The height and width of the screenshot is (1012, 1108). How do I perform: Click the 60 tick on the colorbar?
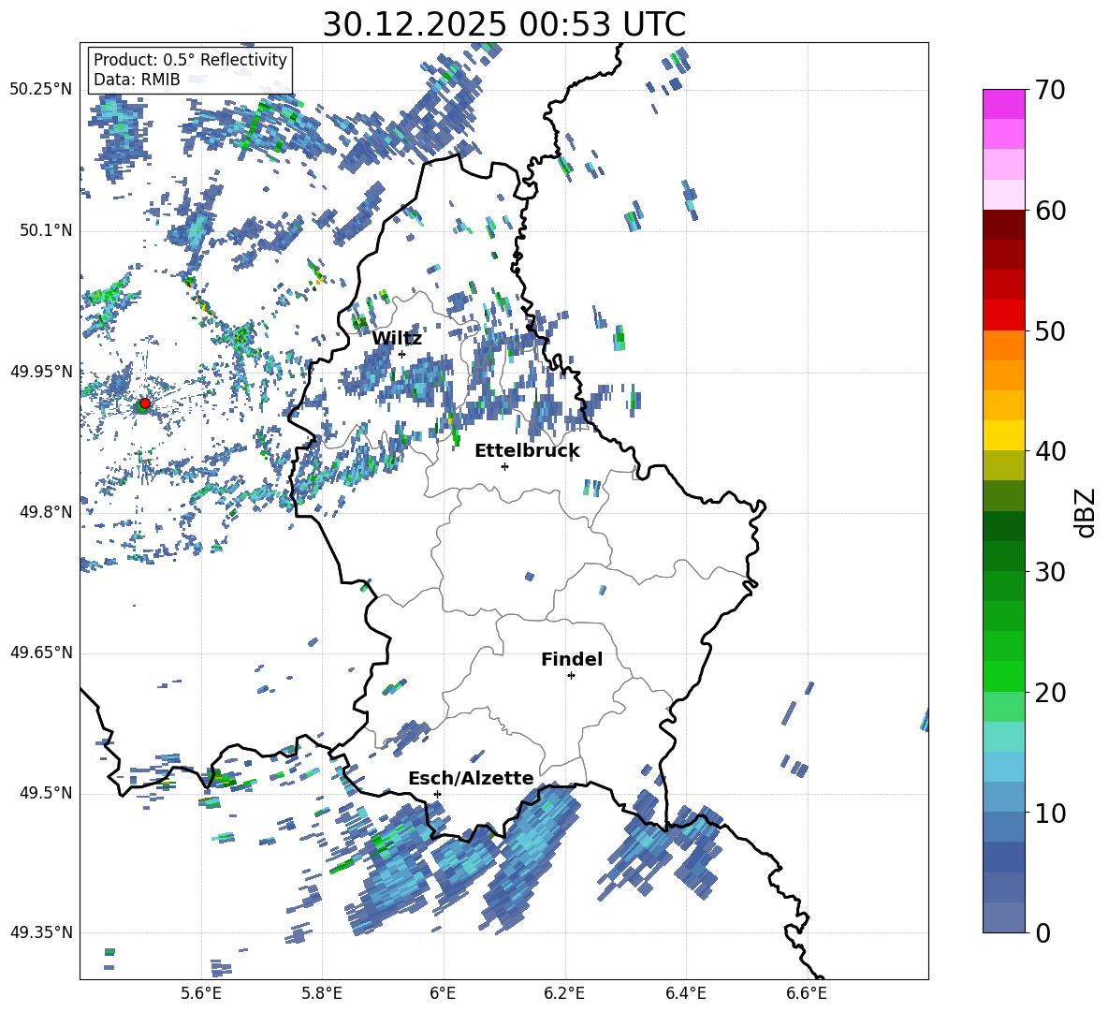pos(1050,211)
